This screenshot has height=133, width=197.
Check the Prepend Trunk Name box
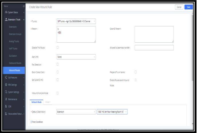135,72
